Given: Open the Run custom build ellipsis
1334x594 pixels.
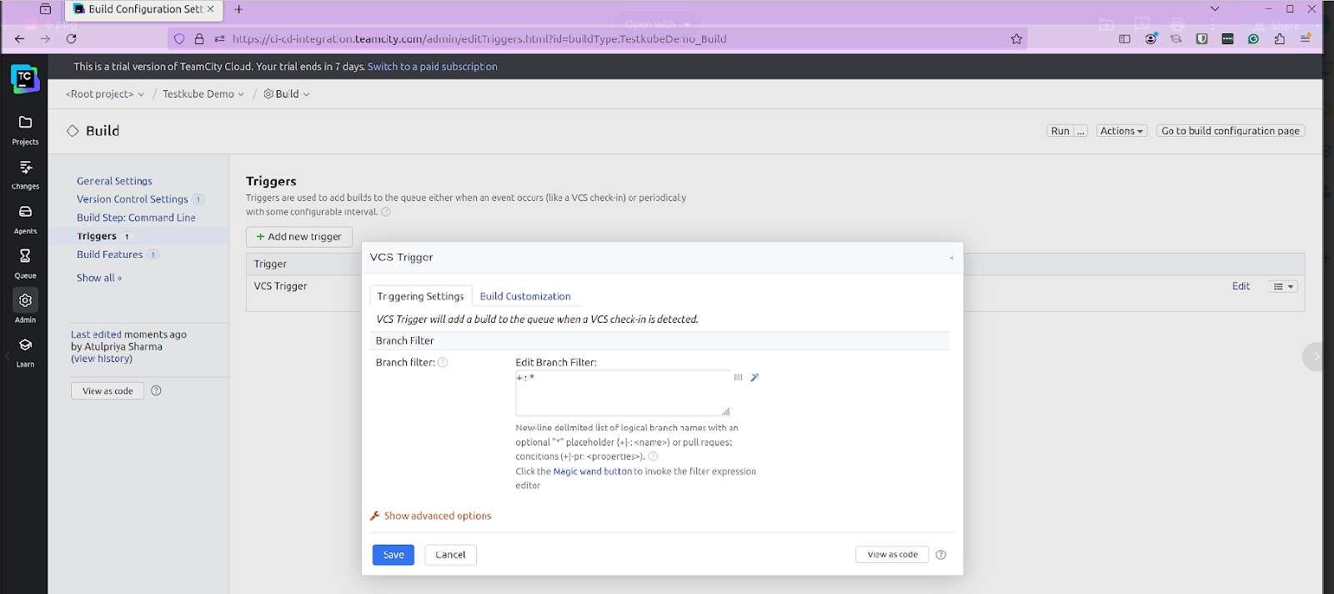Looking at the screenshot, I should (1081, 131).
